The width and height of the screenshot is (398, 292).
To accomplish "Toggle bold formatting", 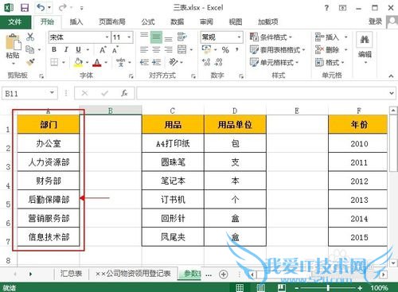I will pos(54,49).
